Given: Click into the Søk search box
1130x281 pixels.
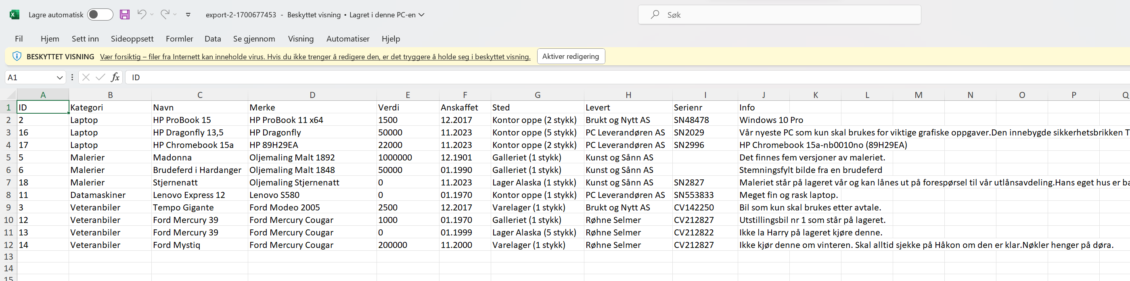Looking at the screenshot, I should click(x=779, y=15).
